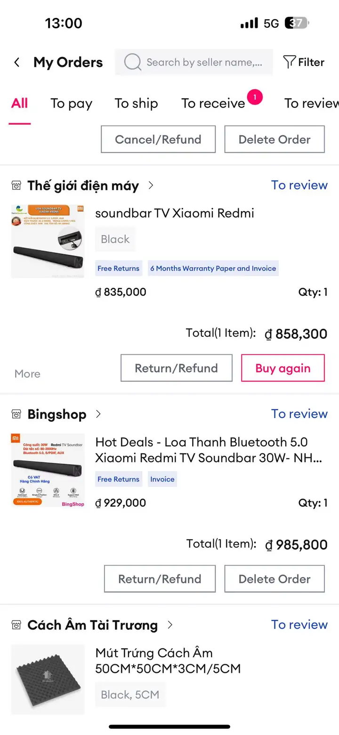Tap the battery indicator in status bar
339x735 pixels.
pos(297,23)
